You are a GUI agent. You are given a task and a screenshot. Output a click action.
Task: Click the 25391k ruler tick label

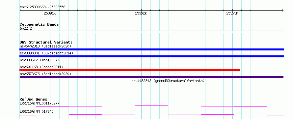pyautogui.click(x=50, y=13)
